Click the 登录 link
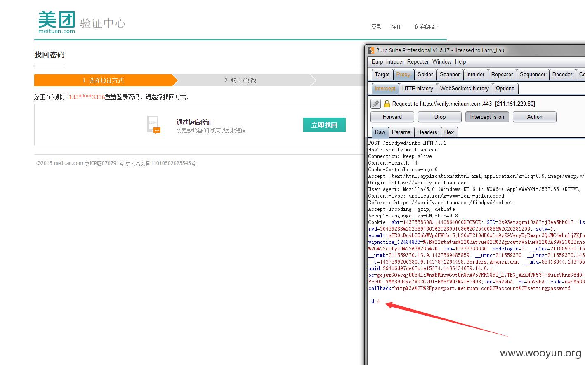The width and height of the screenshot is (585, 365). point(376,27)
